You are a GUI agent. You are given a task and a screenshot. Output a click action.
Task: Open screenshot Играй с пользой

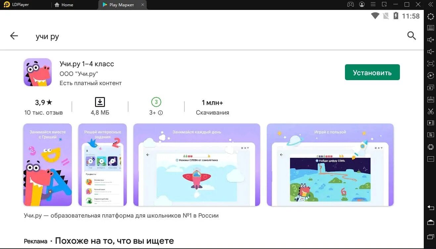tap(330, 165)
